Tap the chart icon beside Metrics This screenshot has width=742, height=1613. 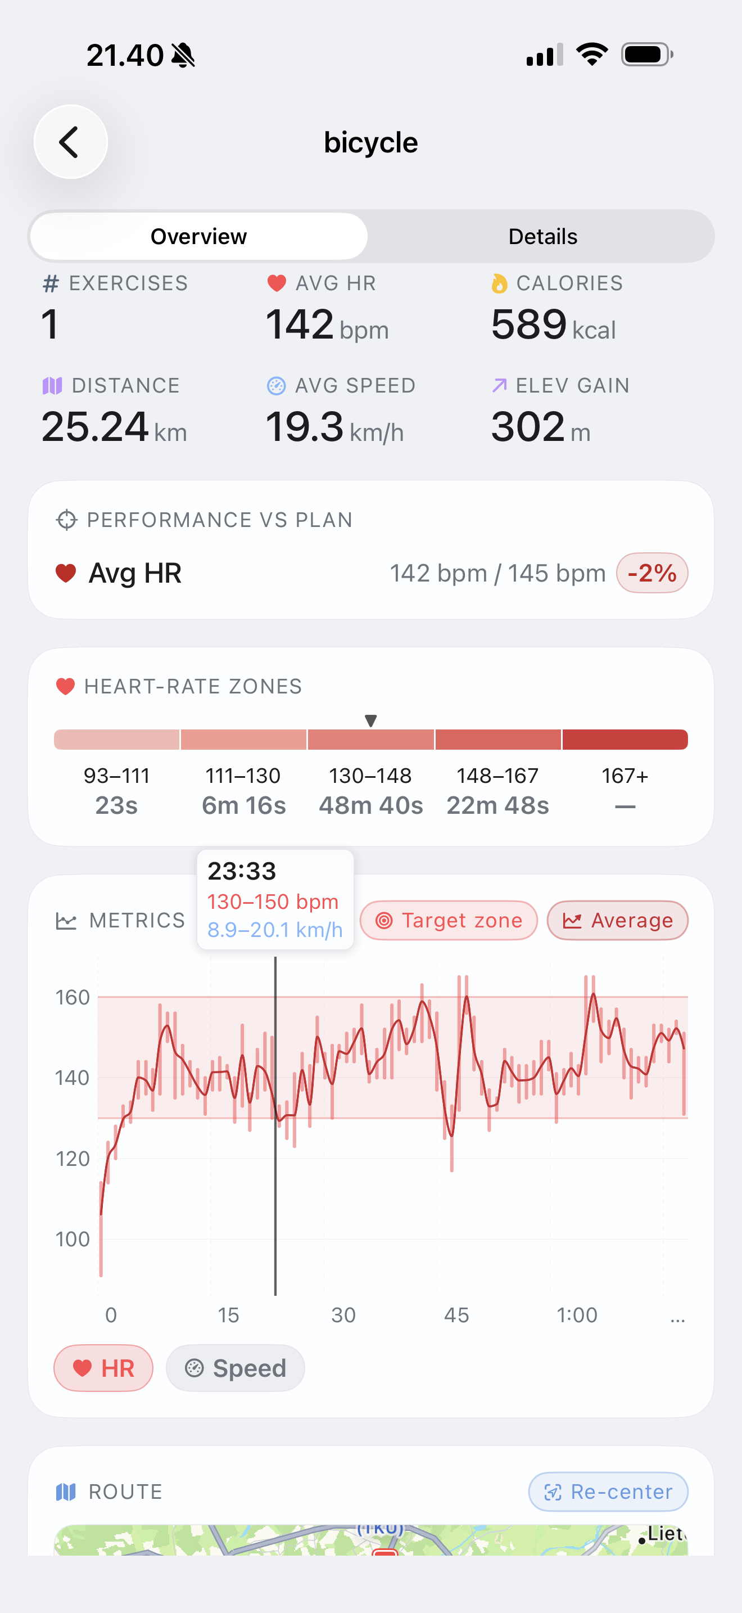pyautogui.click(x=66, y=921)
